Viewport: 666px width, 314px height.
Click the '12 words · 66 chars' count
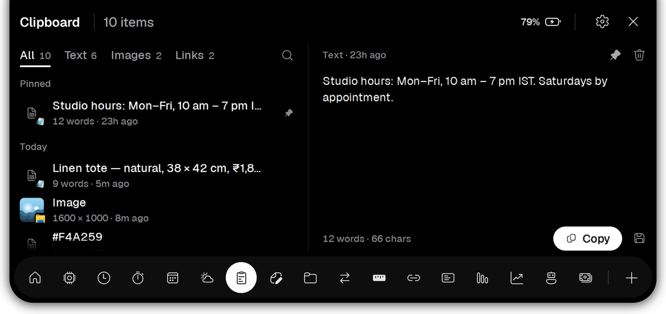[x=367, y=239]
